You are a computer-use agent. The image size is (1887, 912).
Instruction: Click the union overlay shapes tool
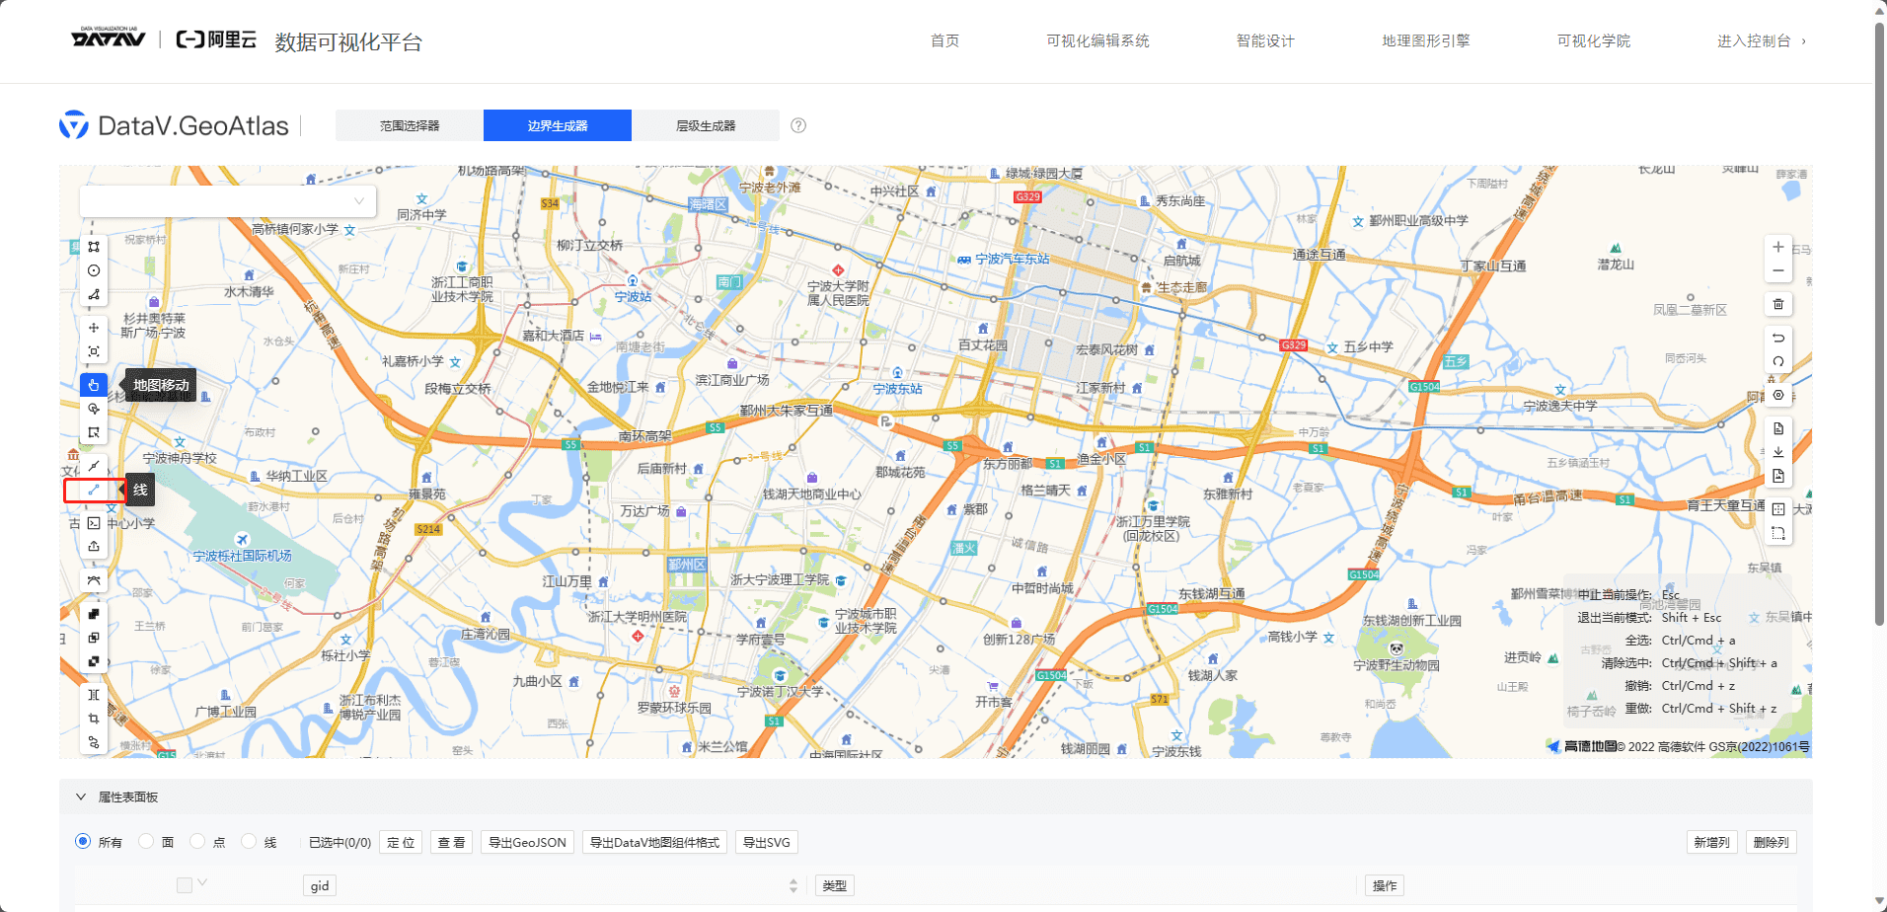click(94, 614)
